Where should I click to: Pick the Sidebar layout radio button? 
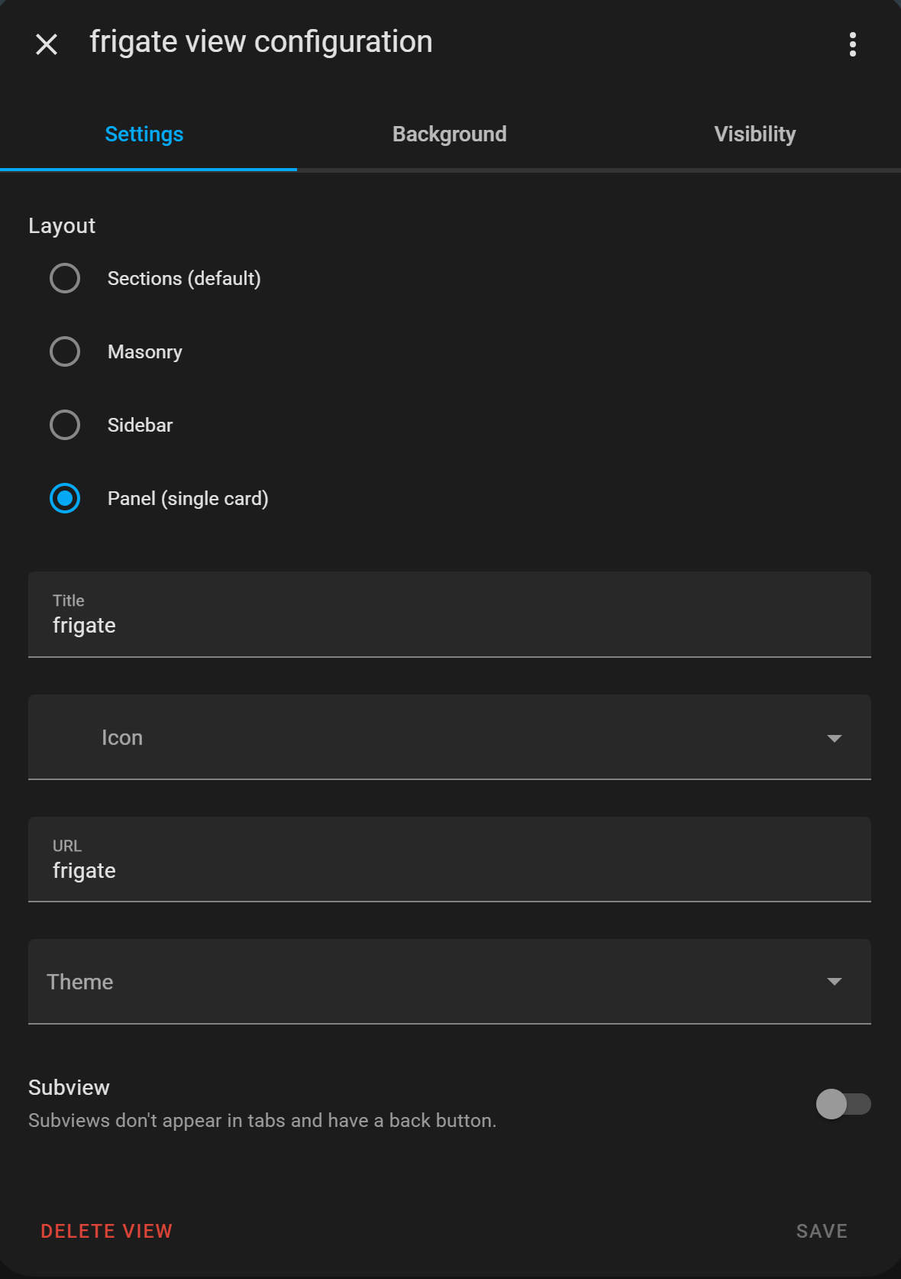pos(65,425)
